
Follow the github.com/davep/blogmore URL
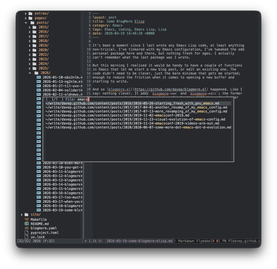[x=170, y=89]
